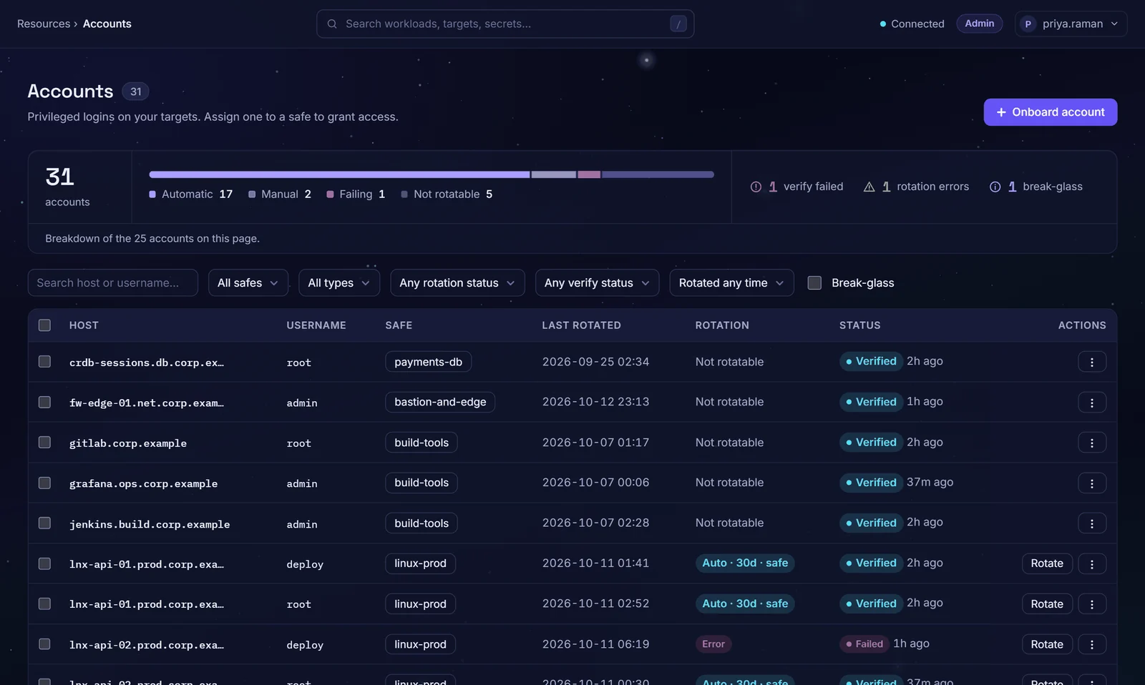This screenshot has height=685, width=1145.
Task: Rotate the lnx-api-01 root account
Action: pyautogui.click(x=1047, y=604)
